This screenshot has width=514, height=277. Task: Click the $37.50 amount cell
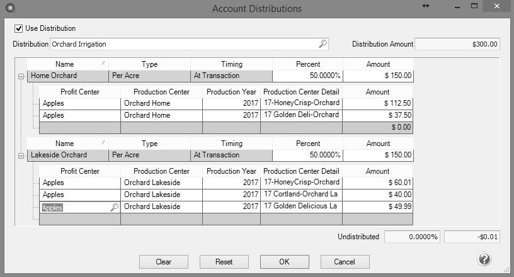pos(378,115)
